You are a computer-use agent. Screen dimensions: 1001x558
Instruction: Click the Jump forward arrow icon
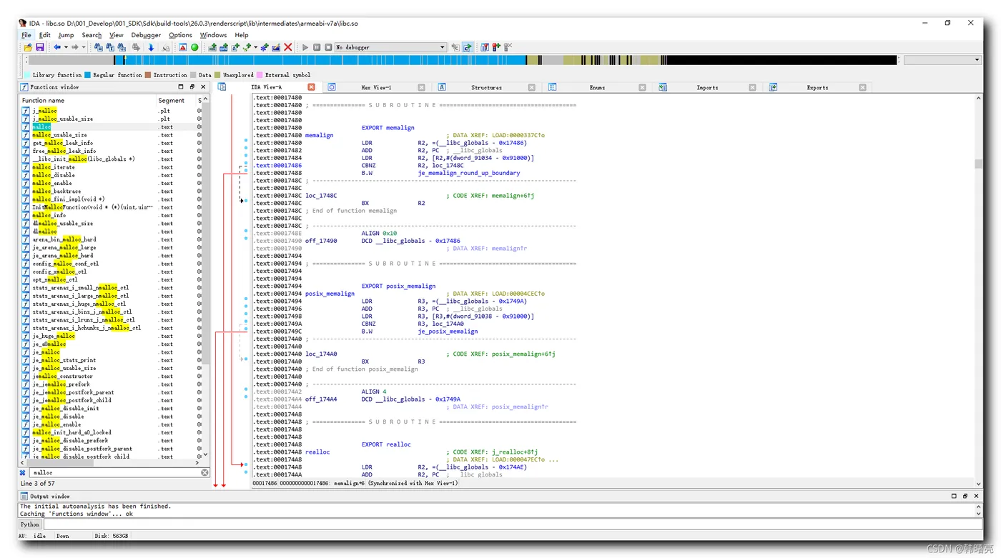[x=74, y=47]
